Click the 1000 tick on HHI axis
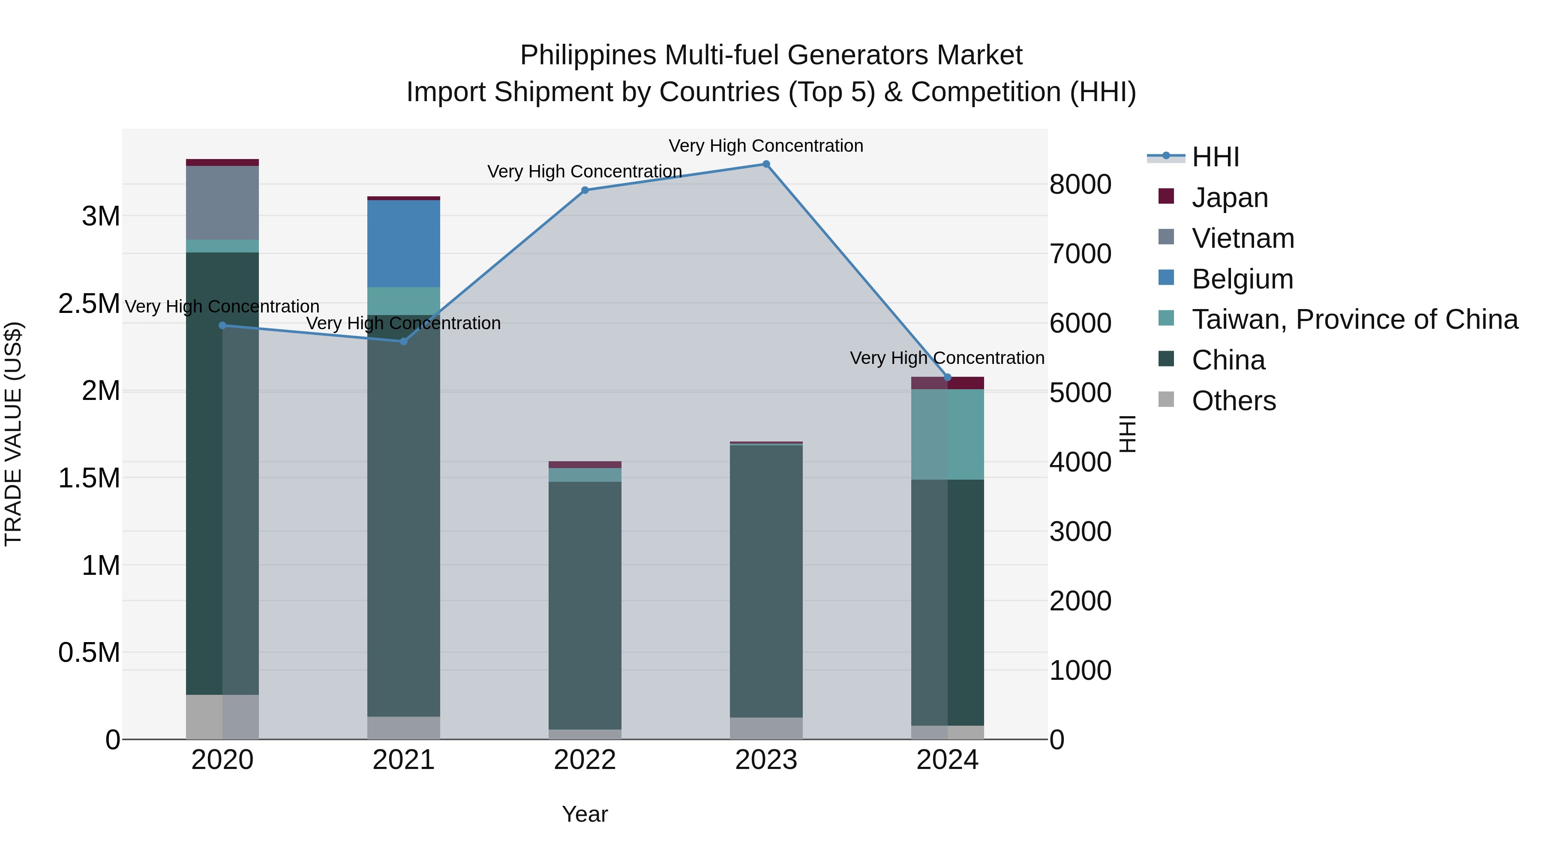This screenshot has height=868, width=1543. 1081,670
